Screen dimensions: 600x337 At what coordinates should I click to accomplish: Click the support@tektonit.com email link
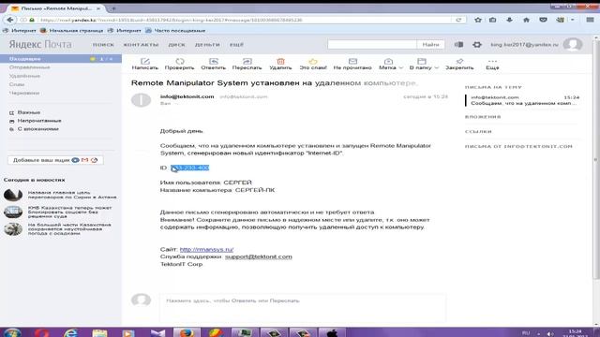click(259, 256)
